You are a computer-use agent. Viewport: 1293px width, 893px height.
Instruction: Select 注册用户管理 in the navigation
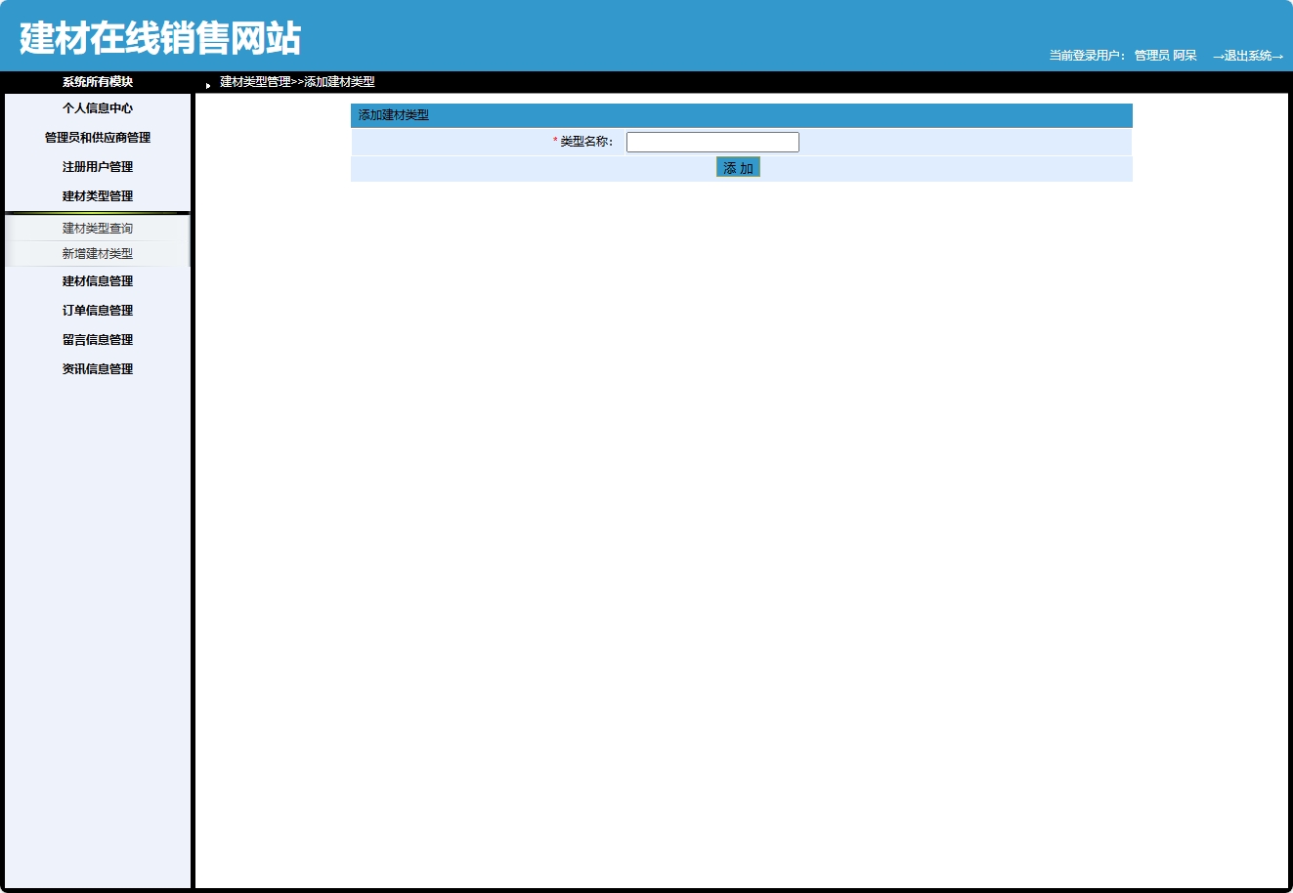point(96,166)
